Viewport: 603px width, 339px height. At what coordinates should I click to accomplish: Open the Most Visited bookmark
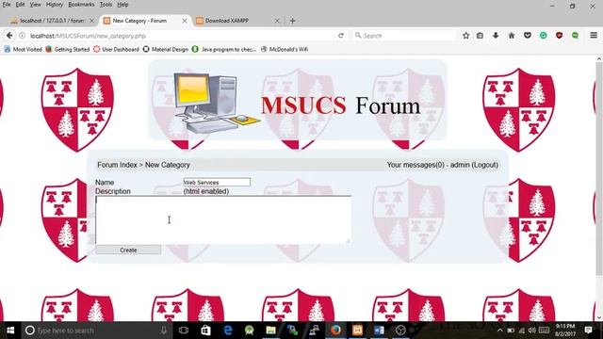(23, 49)
